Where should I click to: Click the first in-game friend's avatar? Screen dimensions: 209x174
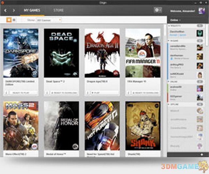tap(200, 47)
